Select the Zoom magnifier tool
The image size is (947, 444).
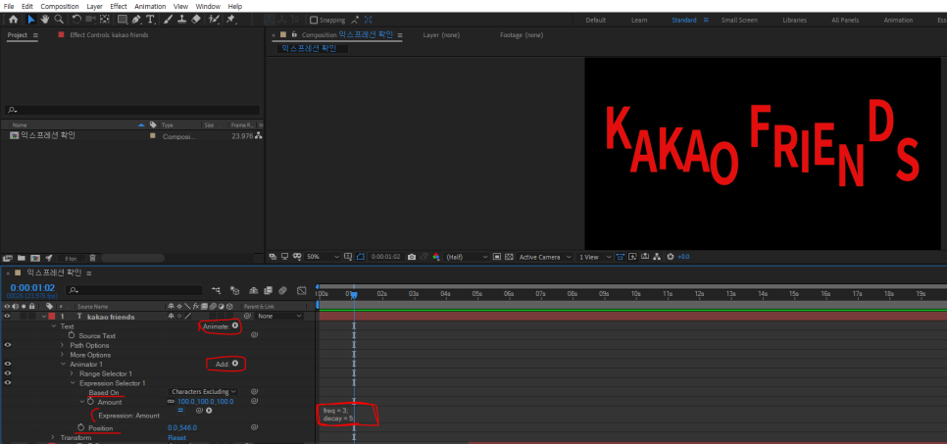59,20
